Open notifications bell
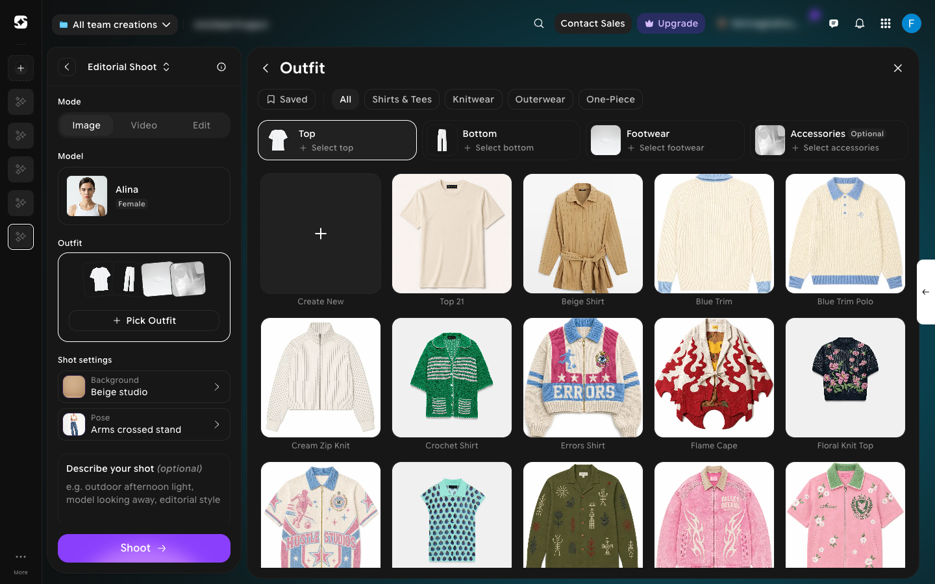935x584 pixels. coord(860,23)
